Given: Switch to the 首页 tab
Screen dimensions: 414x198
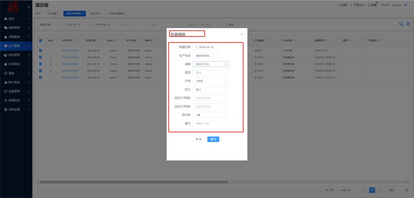Looking at the screenshot, I should click(38, 14).
